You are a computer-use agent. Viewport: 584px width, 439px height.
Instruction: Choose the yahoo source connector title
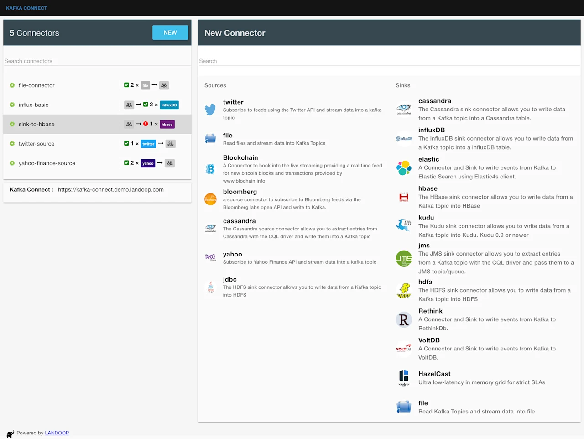click(x=233, y=255)
